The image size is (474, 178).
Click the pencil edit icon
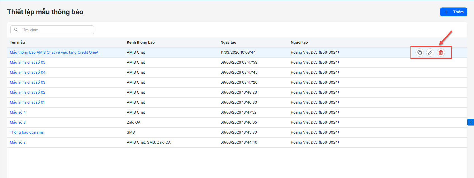coord(430,52)
